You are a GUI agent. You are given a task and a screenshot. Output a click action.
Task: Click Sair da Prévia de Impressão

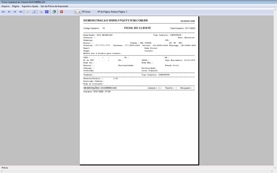pos(54,6)
